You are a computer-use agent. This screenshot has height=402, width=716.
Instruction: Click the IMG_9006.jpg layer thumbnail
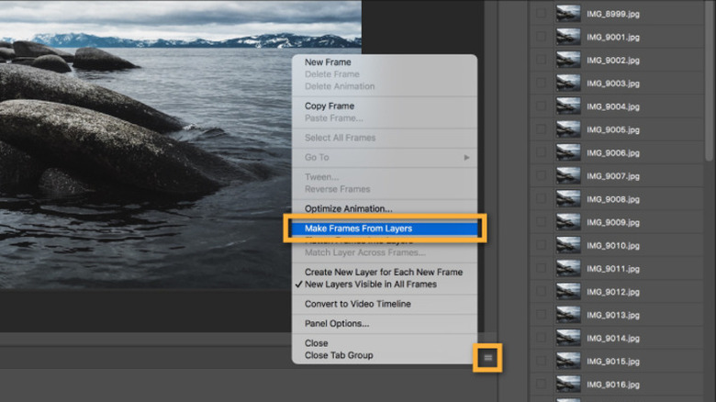(x=568, y=152)
